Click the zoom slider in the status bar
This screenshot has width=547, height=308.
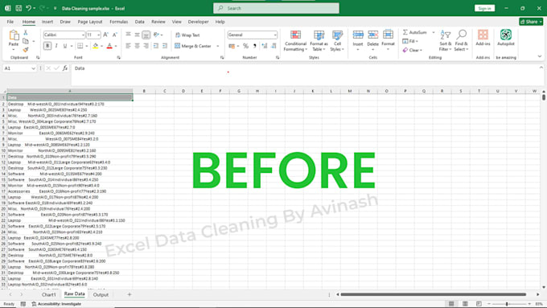507,304
